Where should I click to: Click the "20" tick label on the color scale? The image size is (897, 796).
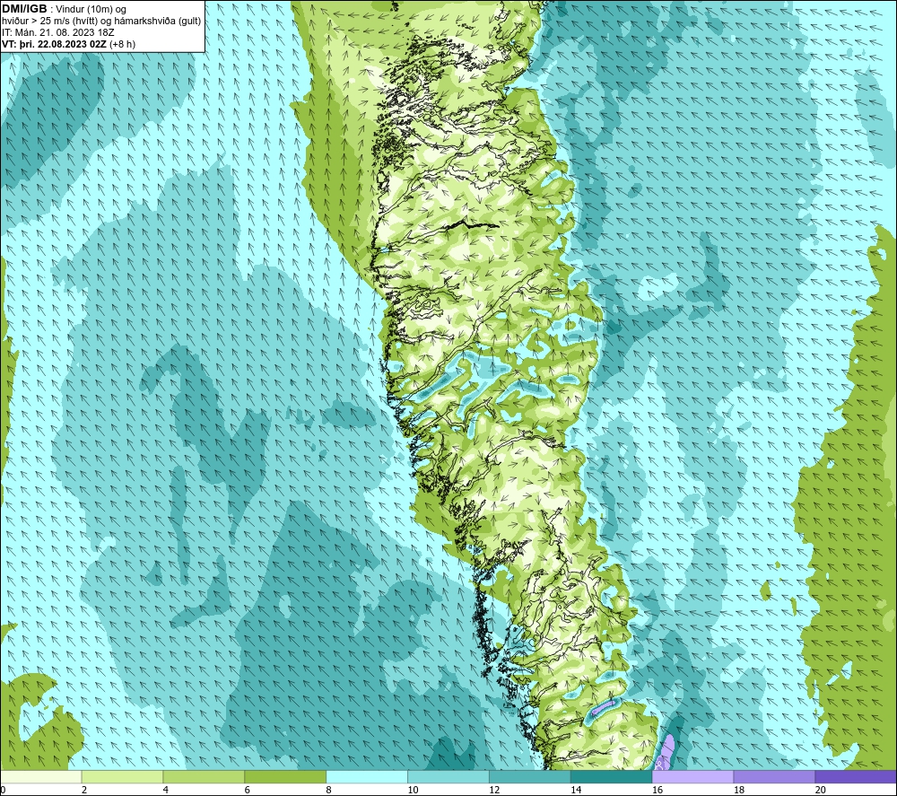point(821,790)
